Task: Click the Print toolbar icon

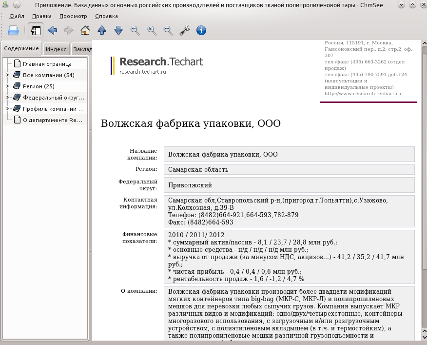Action: pyautogui.click(x=13, y=30)
